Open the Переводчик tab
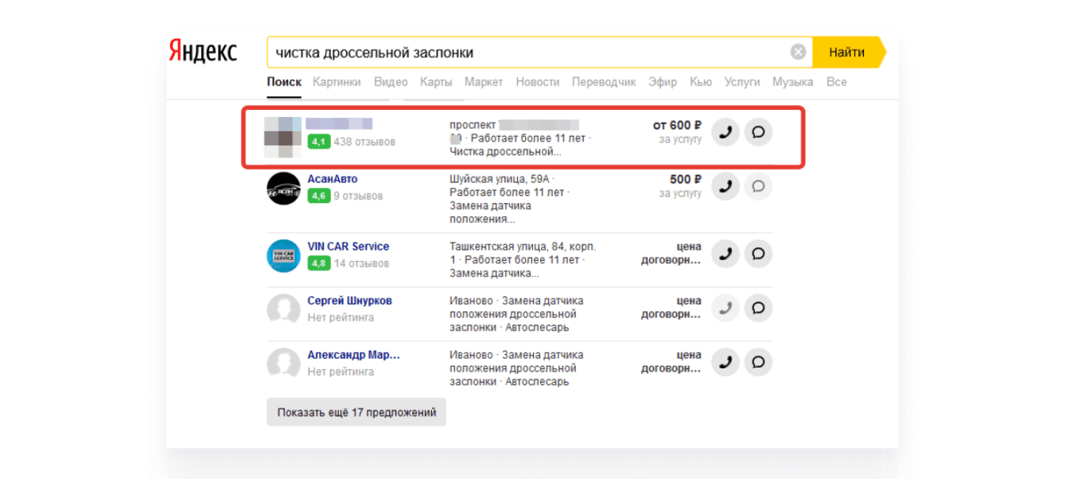Image resolution: width=1066 pixels, height=479 pixels. 604,82
